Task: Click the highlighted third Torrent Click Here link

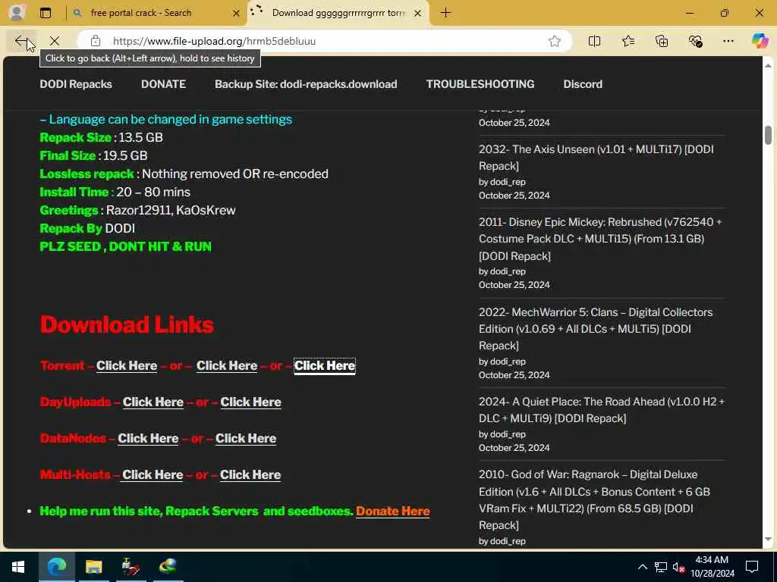Action: 325,366
